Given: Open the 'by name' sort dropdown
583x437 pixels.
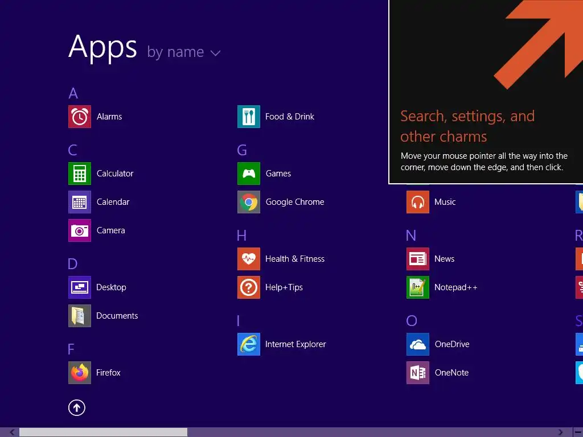Looking at the screenshot, I should pyautogui.click(x=184, y=52).
